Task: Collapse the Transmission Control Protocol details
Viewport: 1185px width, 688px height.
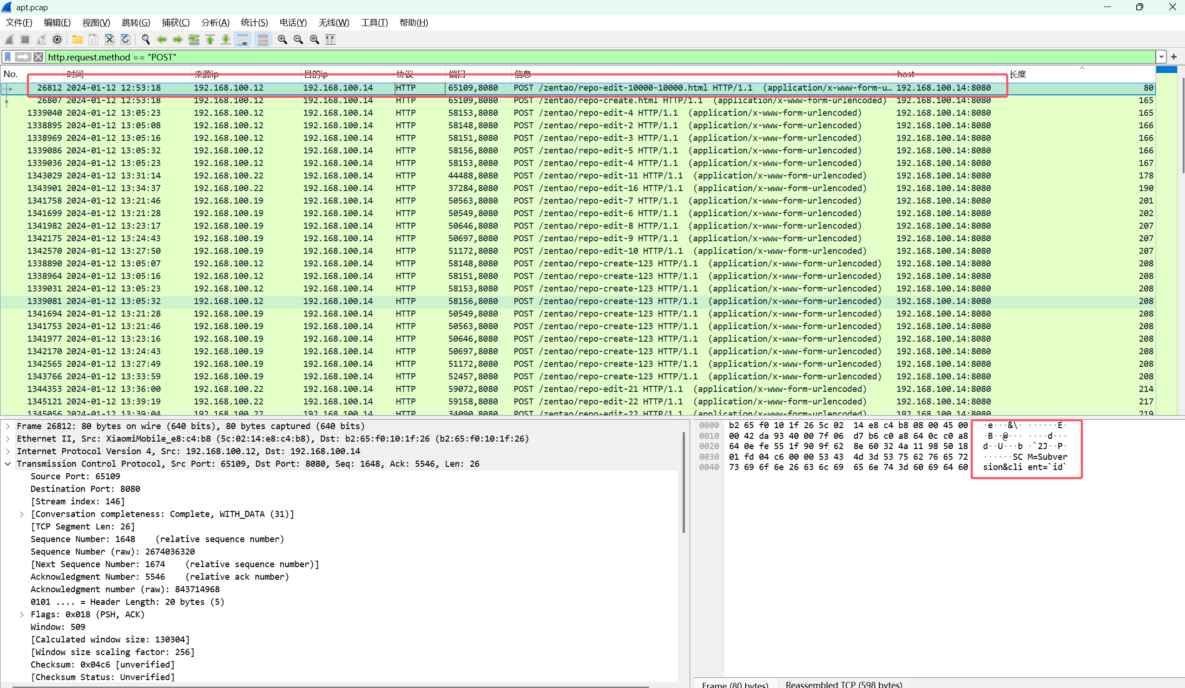Action: click(7, 463)
